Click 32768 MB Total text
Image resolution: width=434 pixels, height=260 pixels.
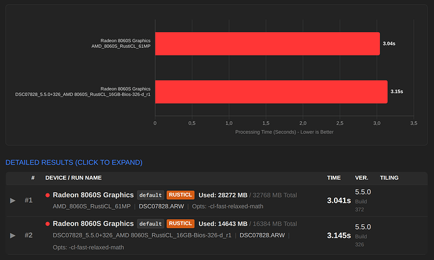[x=275, y=195]
